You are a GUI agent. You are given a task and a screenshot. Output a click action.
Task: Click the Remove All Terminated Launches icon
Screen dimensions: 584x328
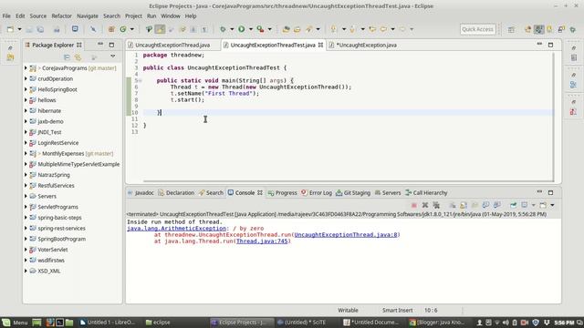click(436, 205)
